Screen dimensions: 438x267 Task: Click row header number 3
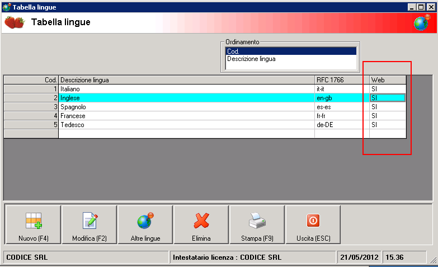[31, 107]
